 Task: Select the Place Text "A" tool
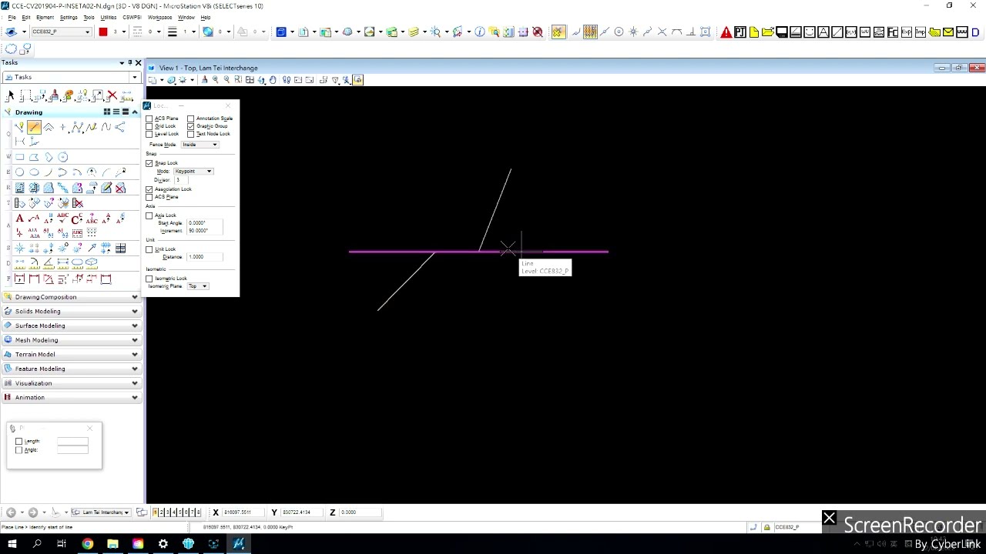[19, 219]
